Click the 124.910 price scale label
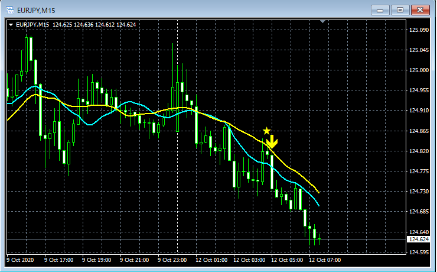Screen dimensions: 437x272 (x=419, y=111)
